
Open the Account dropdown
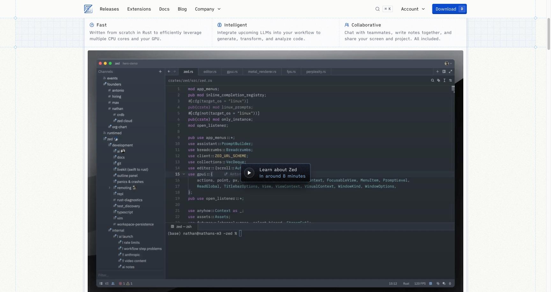point(413,9)
